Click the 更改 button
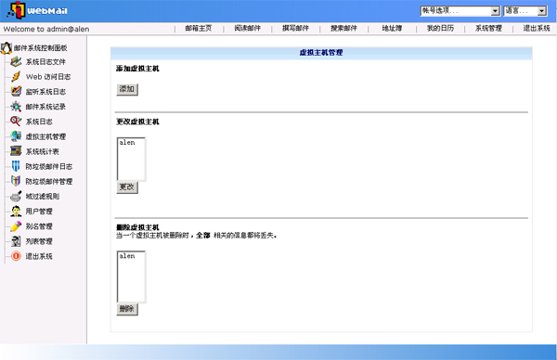 127,187
